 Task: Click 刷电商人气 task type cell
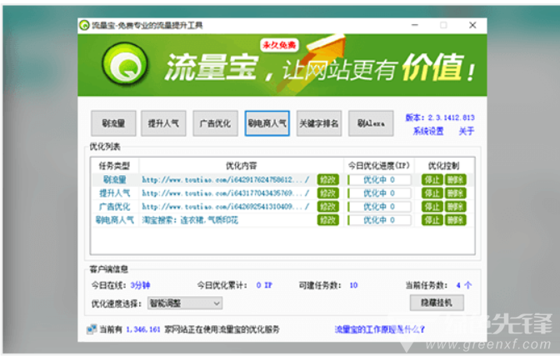[115, 220]
